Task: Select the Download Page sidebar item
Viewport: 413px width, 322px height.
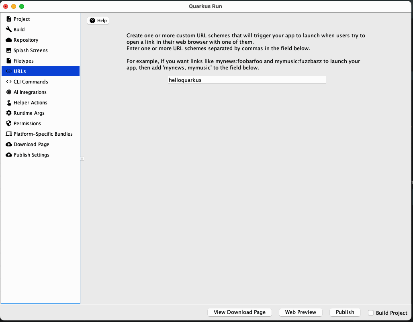Action: (x=31, y=144)
